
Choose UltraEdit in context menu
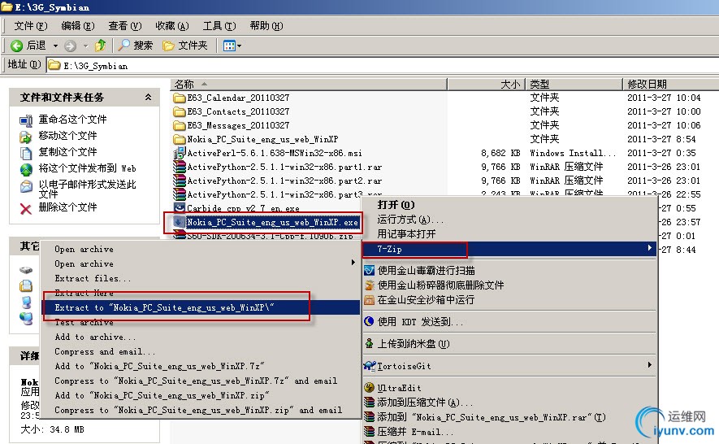pos(509,388)
